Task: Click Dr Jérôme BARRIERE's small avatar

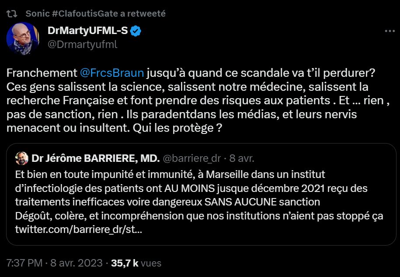Action: click(x=22, y=158)
